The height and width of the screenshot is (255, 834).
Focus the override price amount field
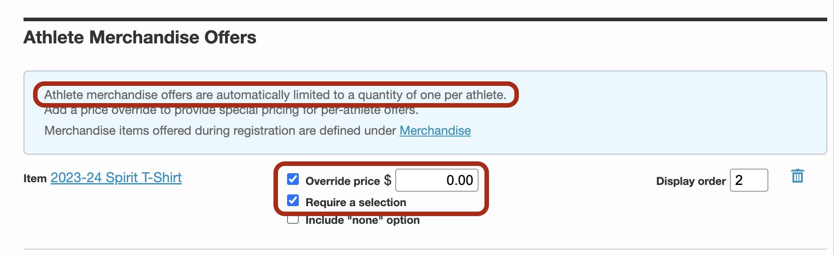coord(437,180)
